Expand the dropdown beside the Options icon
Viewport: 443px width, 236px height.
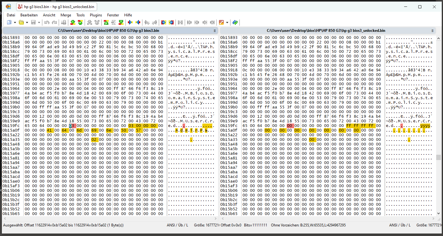(227, 22)
